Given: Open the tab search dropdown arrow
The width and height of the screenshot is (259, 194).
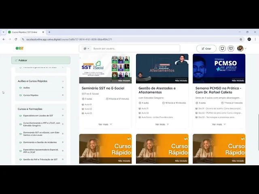Looking at the screenshot, I should point(4,32).
